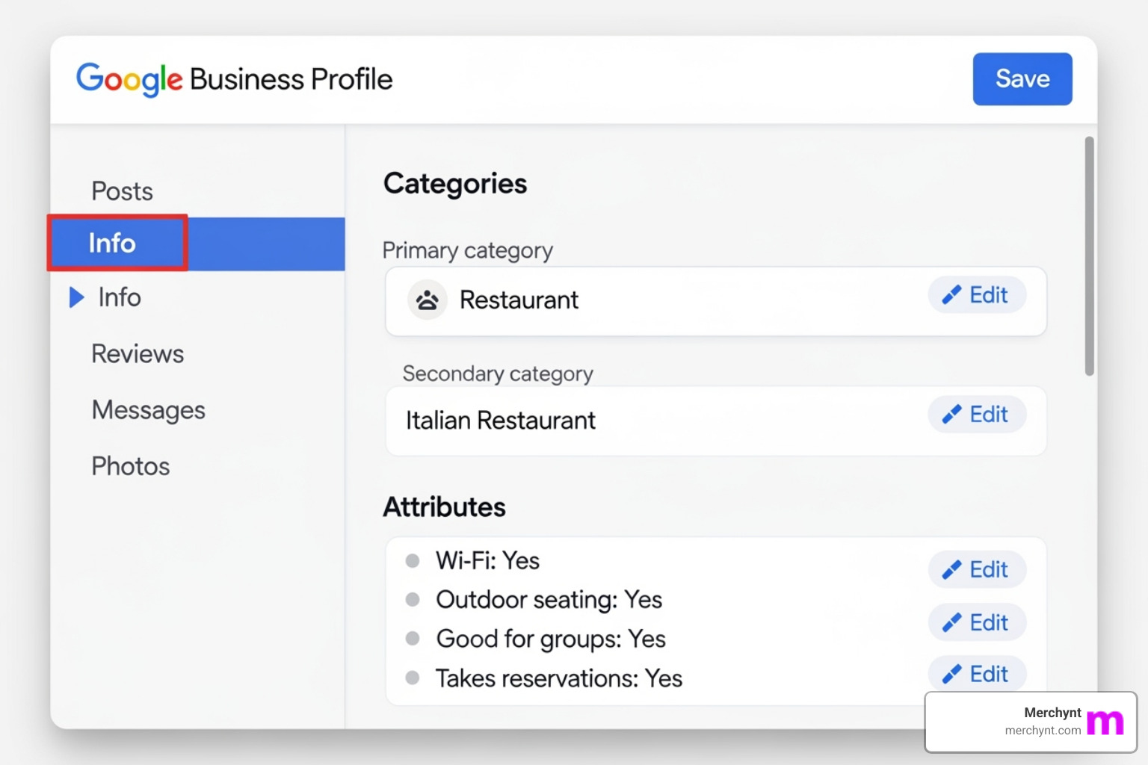1148x765 pixels.
Task: Click the Restaurant category person icon
Action: (427, 300)
